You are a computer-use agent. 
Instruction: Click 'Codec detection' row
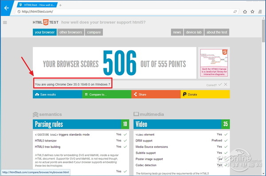181,165
